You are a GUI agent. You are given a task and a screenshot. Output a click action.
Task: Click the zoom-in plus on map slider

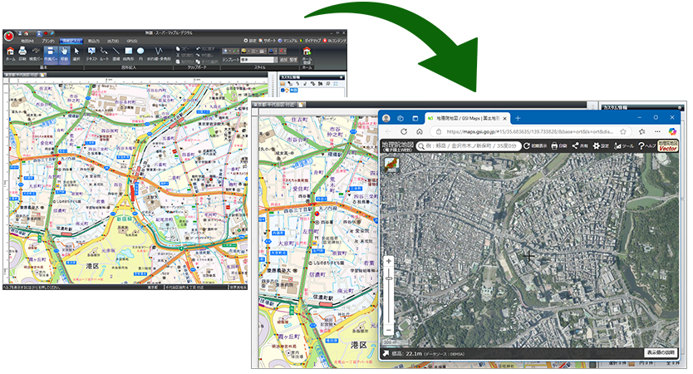(x=388, y=261)
